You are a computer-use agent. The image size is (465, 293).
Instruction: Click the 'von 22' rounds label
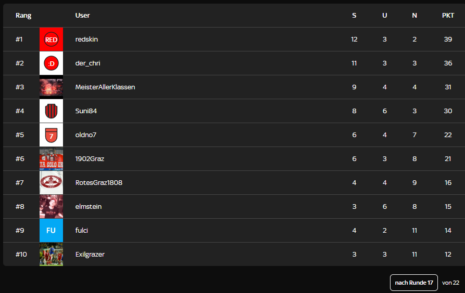pyautogui.click(x=450, y=283)
